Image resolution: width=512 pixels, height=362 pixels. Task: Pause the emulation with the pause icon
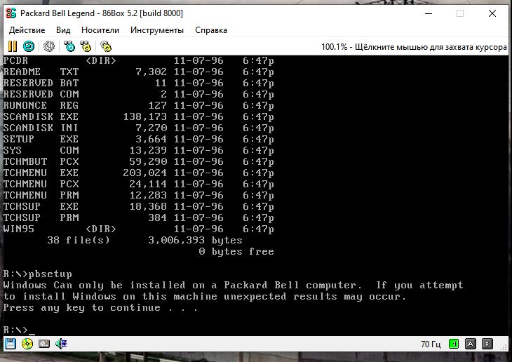pyautogui.click(x=13, y=46)
